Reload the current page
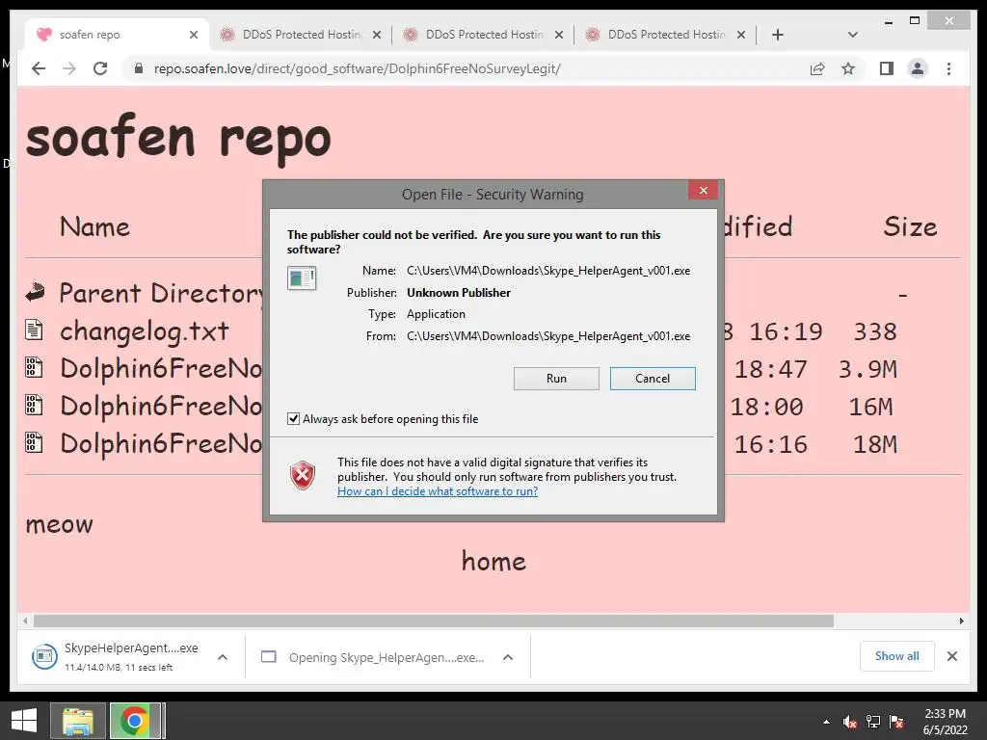Image resolution: width=987 pixels, height=740 pixels. point(100,68)
